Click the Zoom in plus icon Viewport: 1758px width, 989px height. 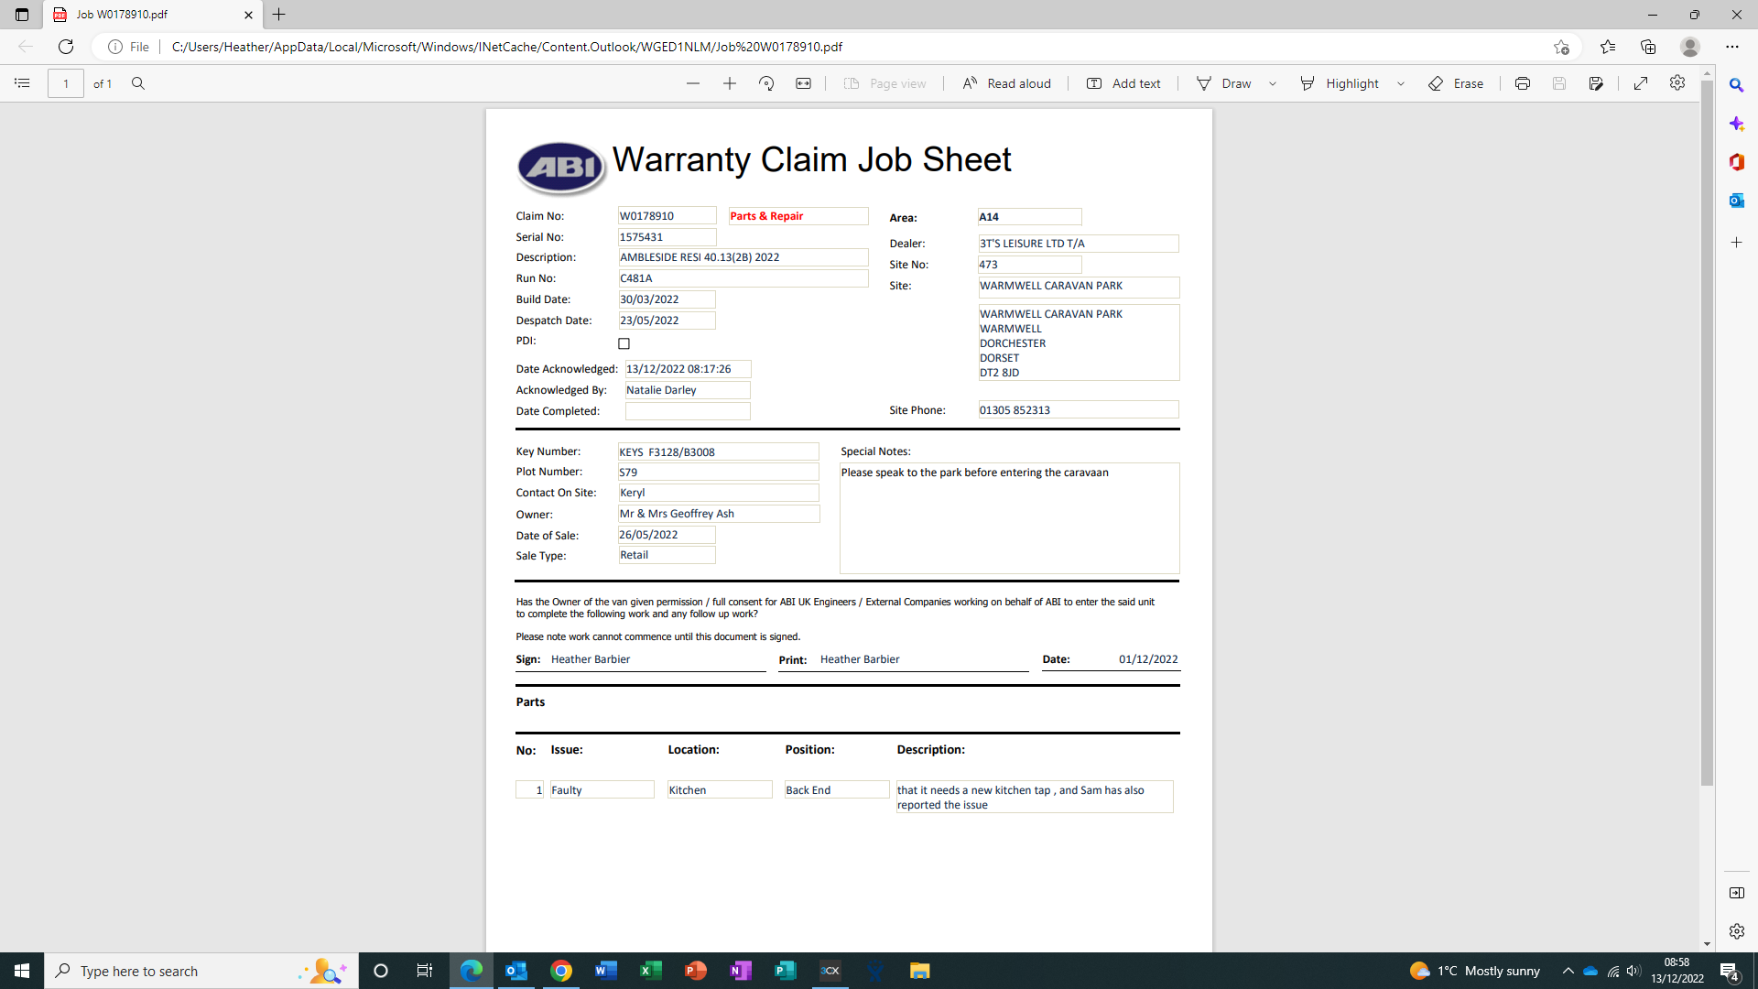coord(730,83)
